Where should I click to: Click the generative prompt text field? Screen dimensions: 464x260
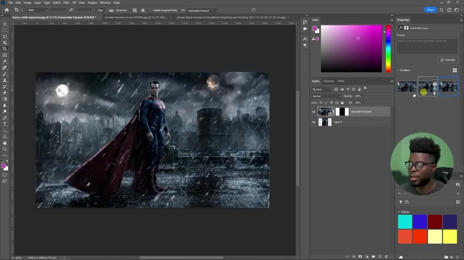[427, 46]
